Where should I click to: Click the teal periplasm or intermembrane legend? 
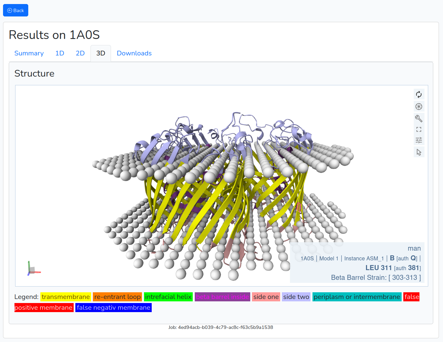click(357, 297)
